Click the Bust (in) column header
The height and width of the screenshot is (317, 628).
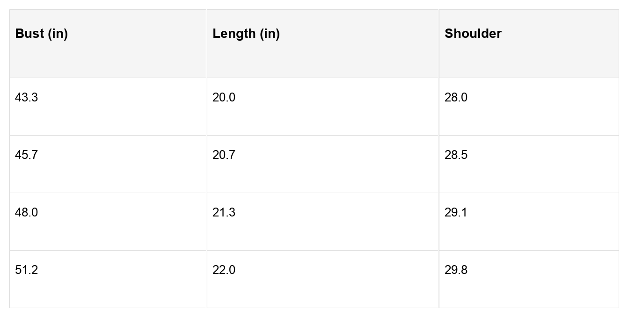[x=41, y=34]
